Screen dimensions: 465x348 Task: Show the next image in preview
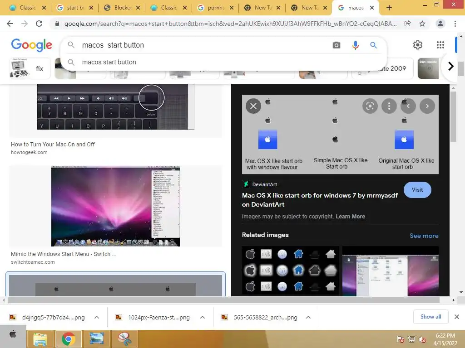point(427,106)
